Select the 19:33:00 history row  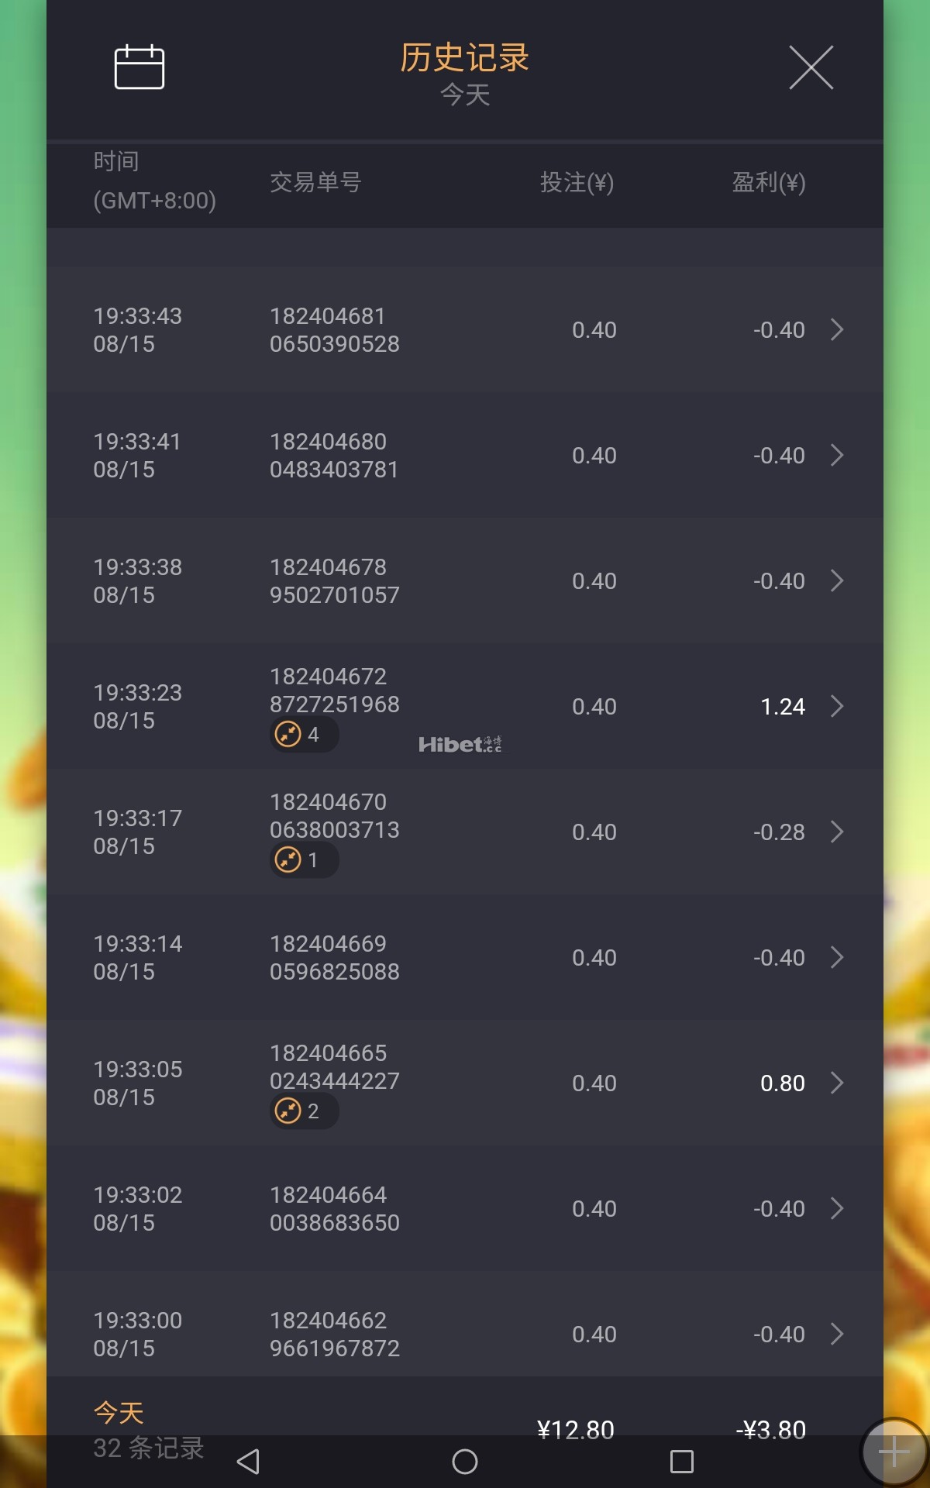coord(465,1334)
